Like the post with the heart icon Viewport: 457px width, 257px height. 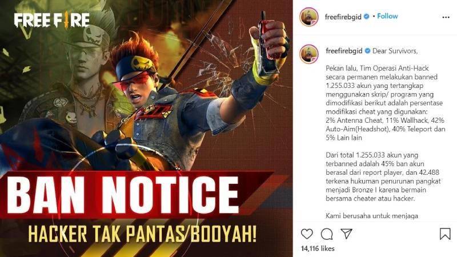(x=307, y=234)
